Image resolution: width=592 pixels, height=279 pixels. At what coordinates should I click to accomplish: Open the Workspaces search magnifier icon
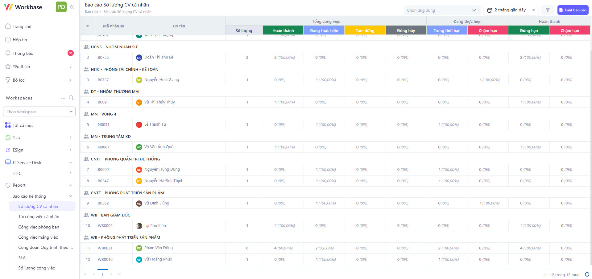coord(71,98)
